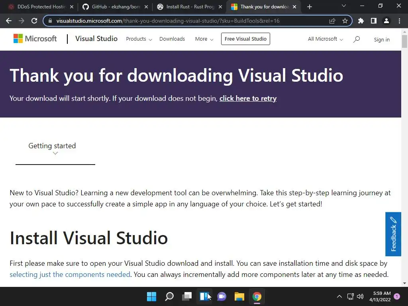Expand All Microsoft dropdown
The width and height of the screenshot is (408, 306).
click(x=326, y=39)
